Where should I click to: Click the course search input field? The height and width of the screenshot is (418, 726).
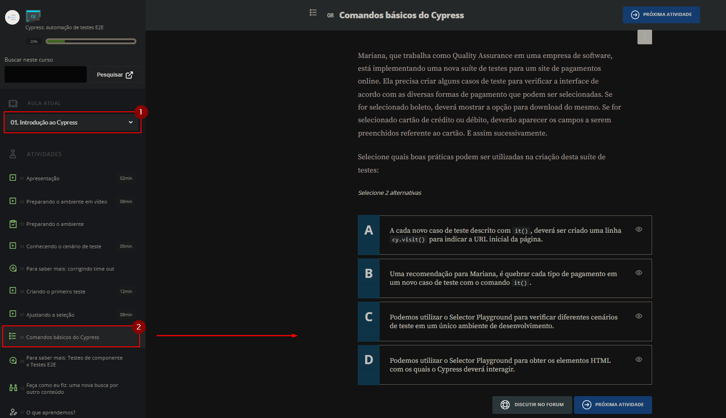[x=46, y=74]
